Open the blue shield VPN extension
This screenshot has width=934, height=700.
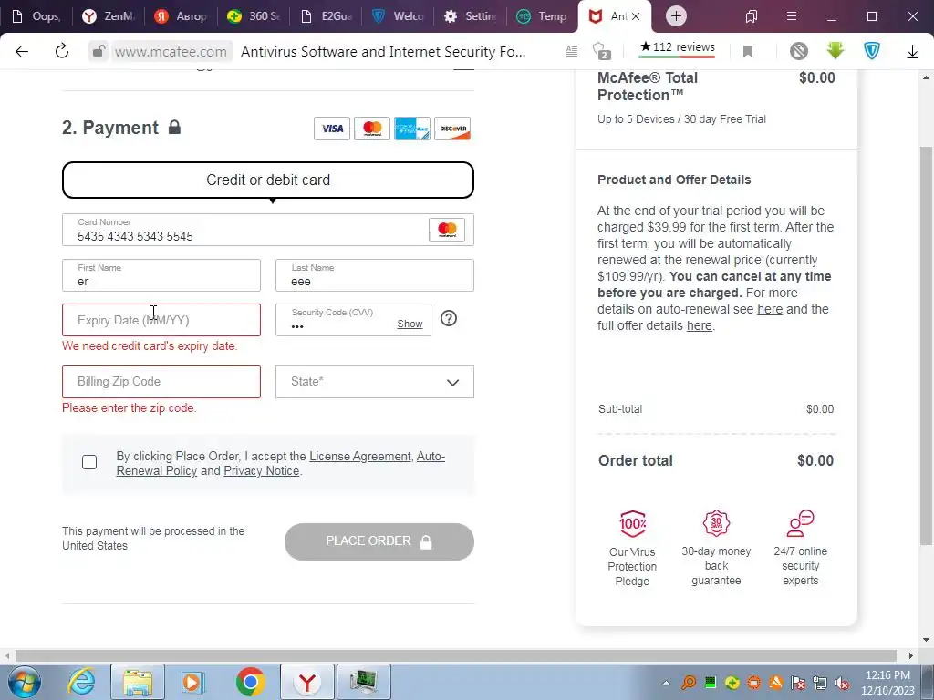[x=872, y=52]
